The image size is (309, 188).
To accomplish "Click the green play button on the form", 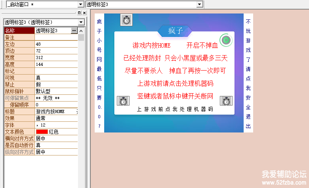I will [226, 40].
